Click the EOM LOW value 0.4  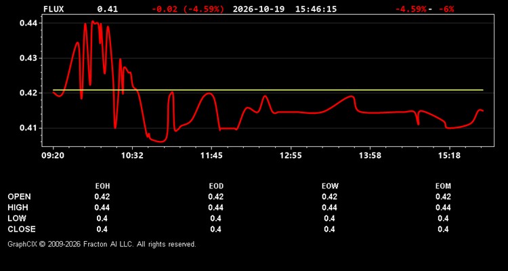click(x=443, y=218)
